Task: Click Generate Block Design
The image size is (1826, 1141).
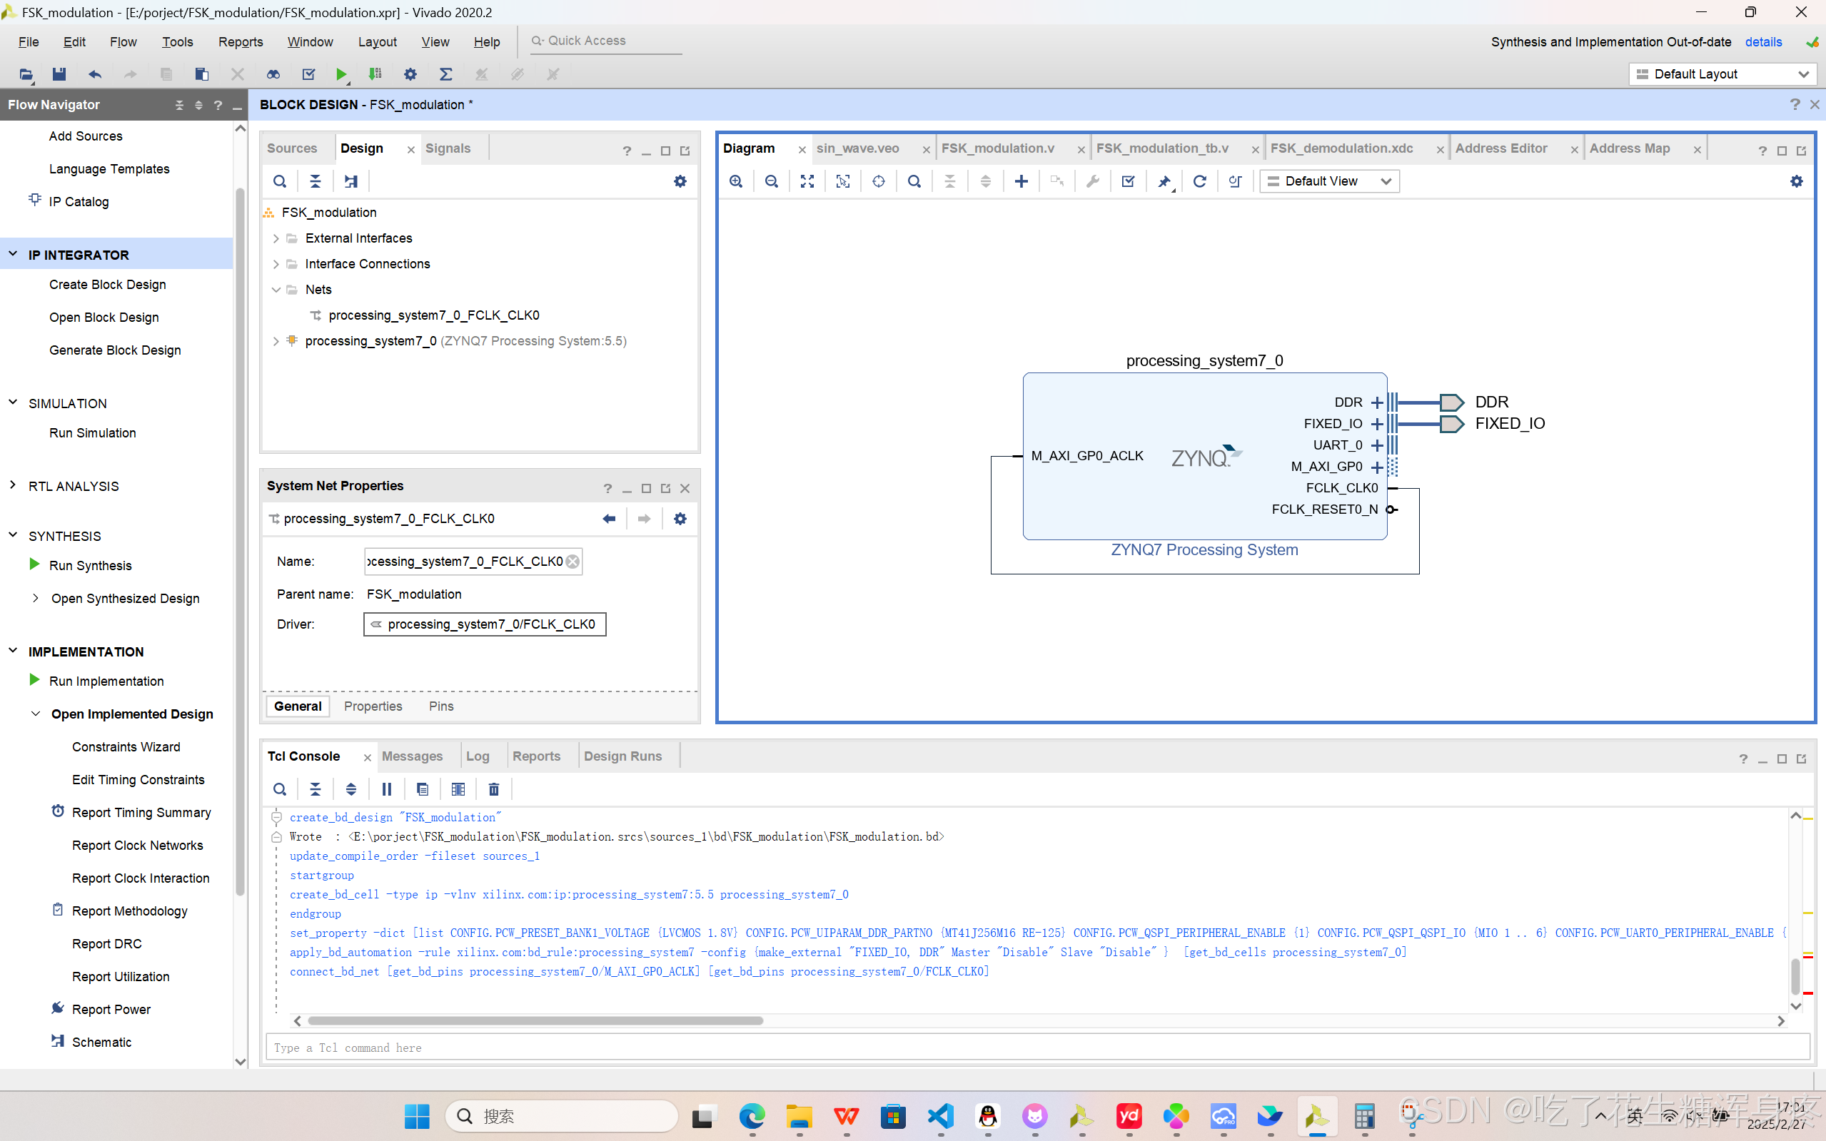Action: point(115,350)
